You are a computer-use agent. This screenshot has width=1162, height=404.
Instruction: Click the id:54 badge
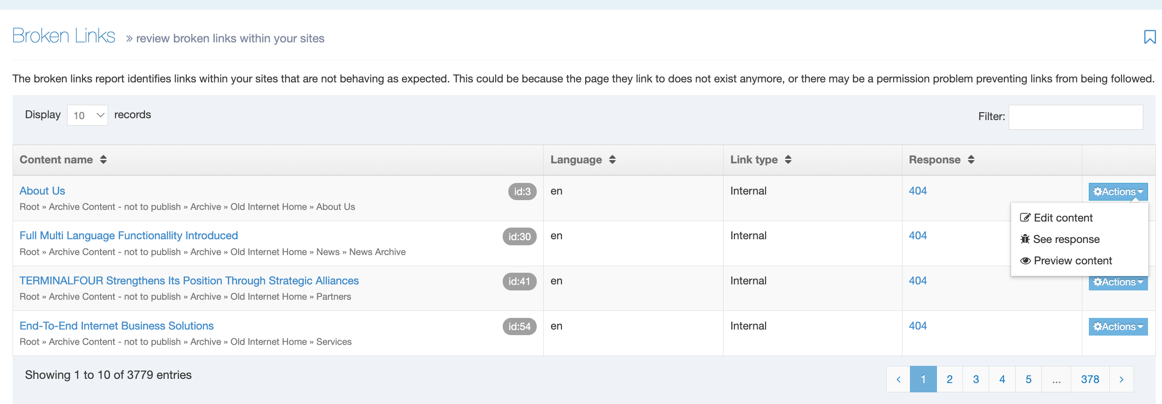(519, 326)
